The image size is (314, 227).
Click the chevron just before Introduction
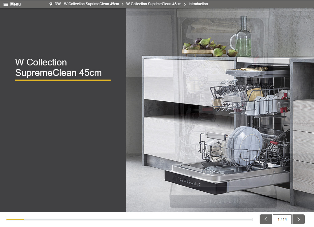[185, 4]
